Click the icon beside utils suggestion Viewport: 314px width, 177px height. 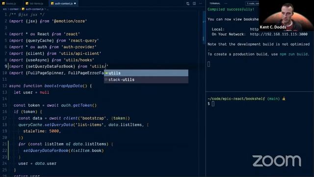coord(106,73)
